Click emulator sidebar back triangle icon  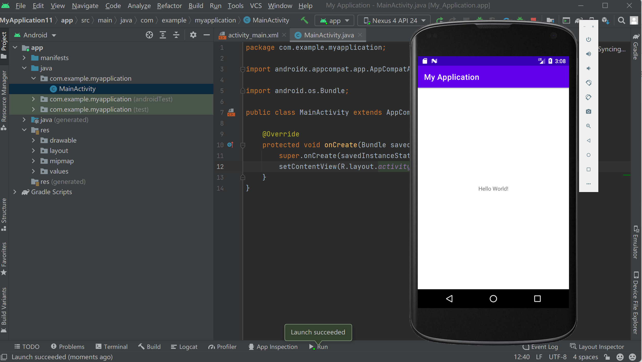click(x=588, y=140)
